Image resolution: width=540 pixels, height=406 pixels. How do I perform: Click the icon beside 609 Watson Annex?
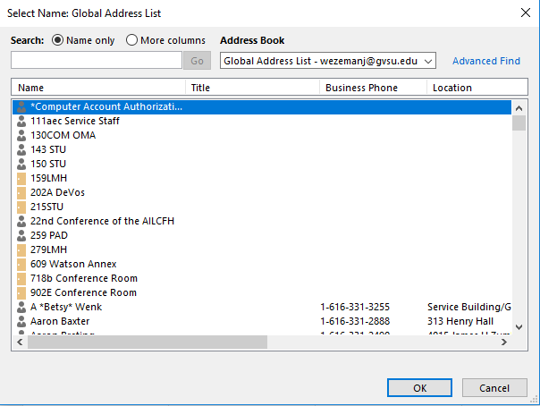tap(21, 264)
